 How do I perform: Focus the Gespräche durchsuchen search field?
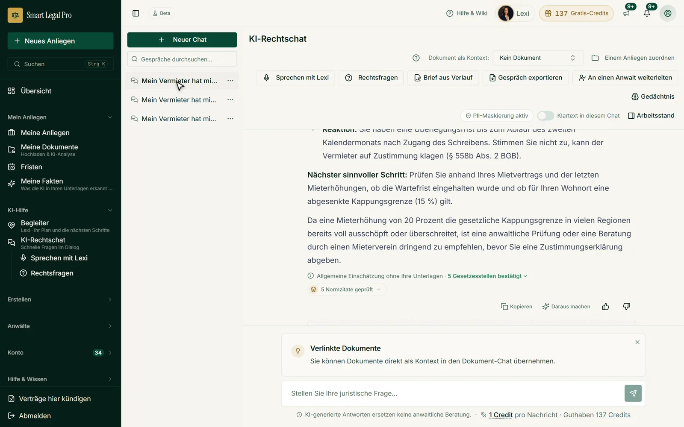click(182, 59)
